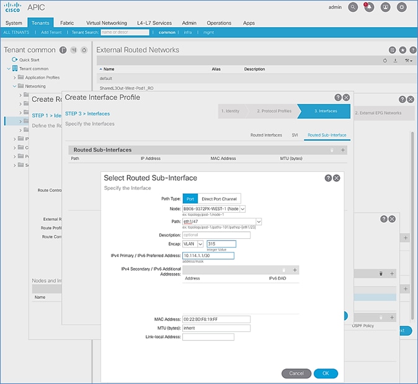The width and height of the screenshot is (418, 384).
Task: Close the Create Interface Profile dialog
Action: click(x=346, y=97)
